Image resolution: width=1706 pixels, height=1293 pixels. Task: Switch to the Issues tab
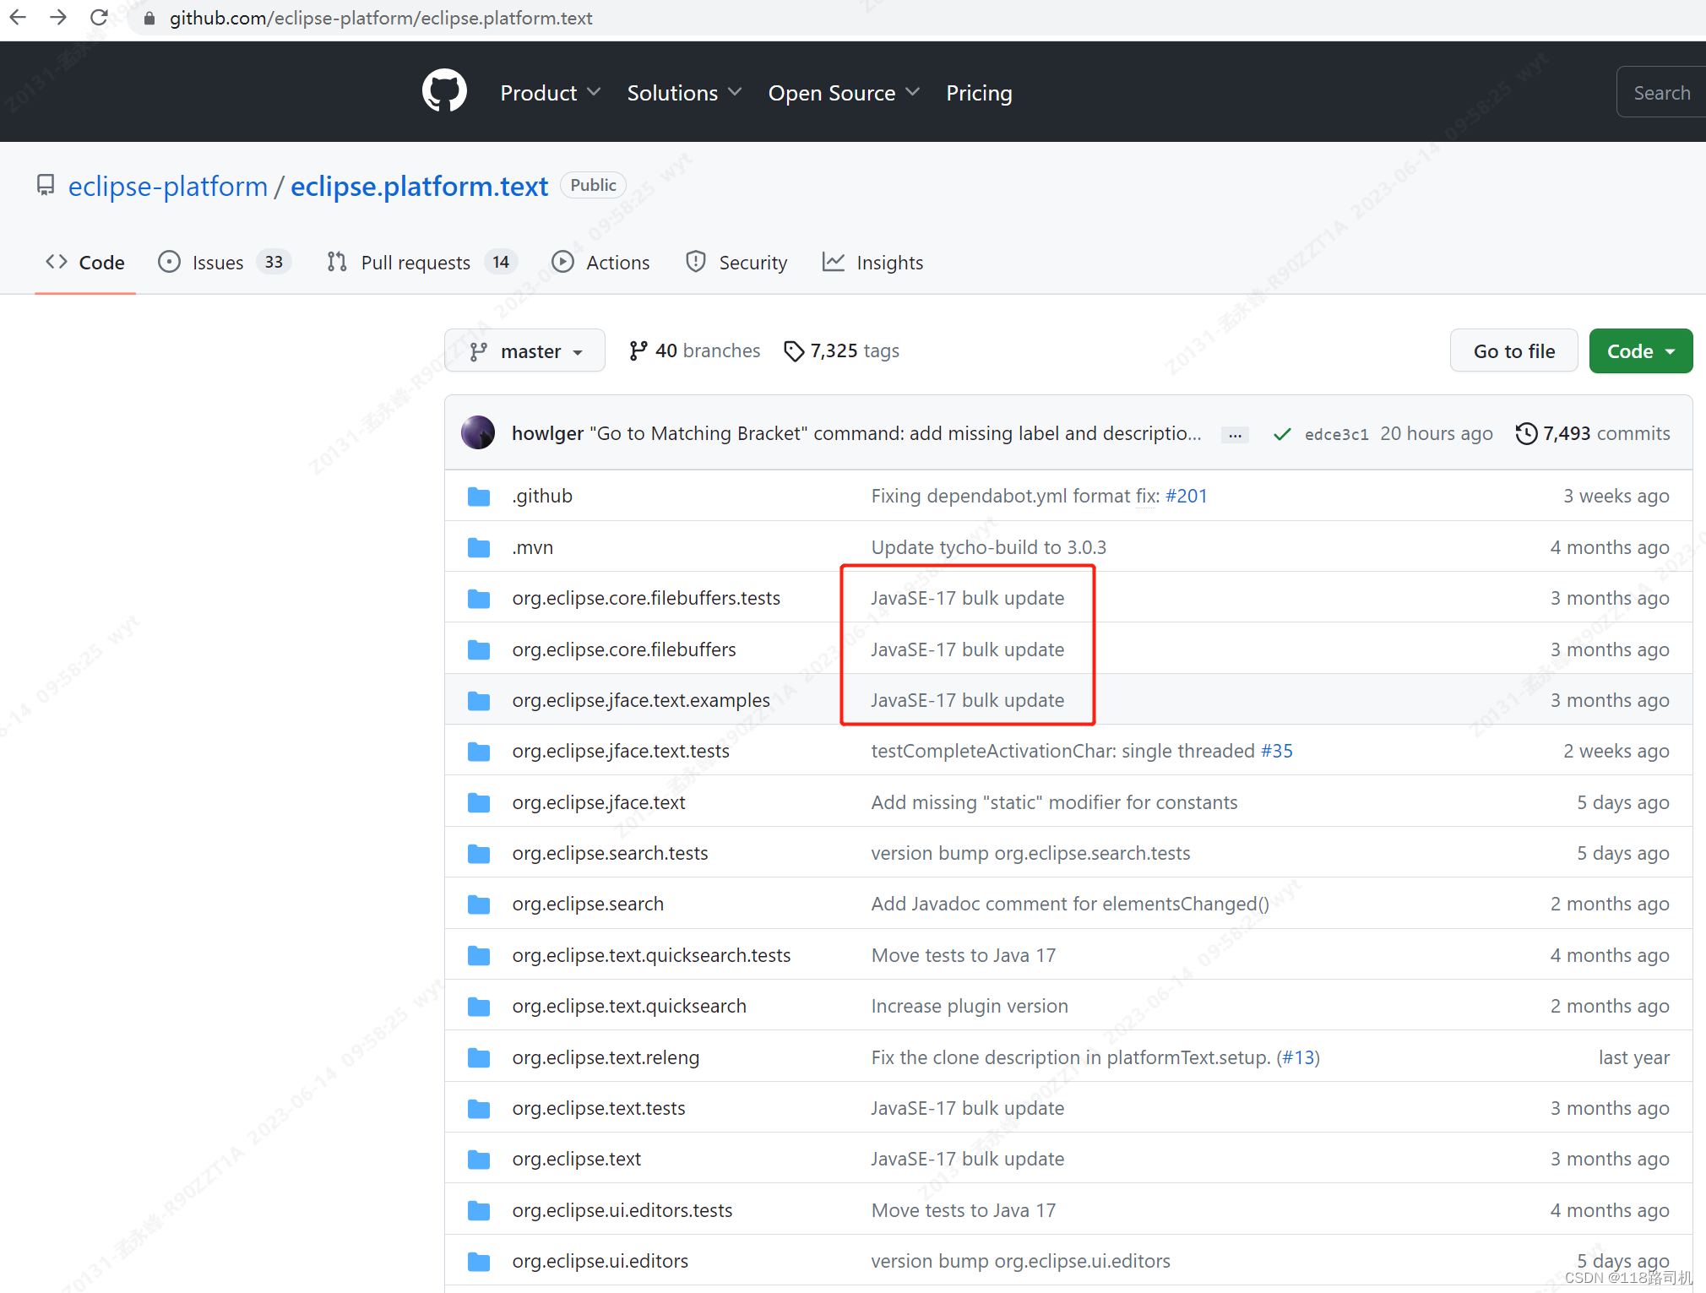tap(225, 263)
